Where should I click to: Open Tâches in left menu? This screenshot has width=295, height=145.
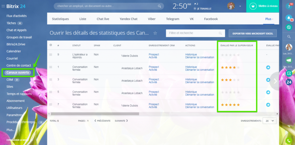(x=11, y=23)
